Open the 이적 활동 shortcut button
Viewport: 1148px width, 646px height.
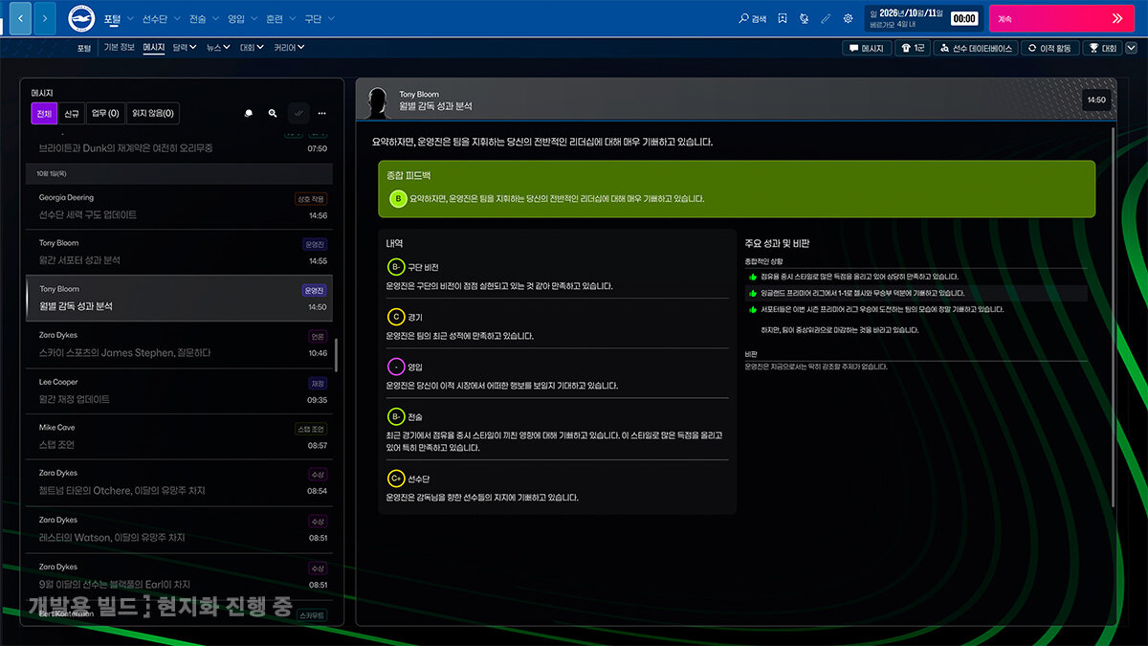[x=1049, y=48]
